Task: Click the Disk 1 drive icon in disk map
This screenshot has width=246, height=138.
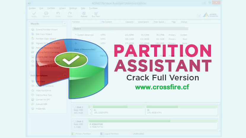Action: [74, 107]
